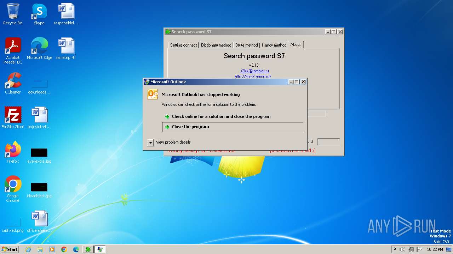Launch the FileZilla Client shortcut
Viewport: 453px width, 254px height.
pos(13,118)
